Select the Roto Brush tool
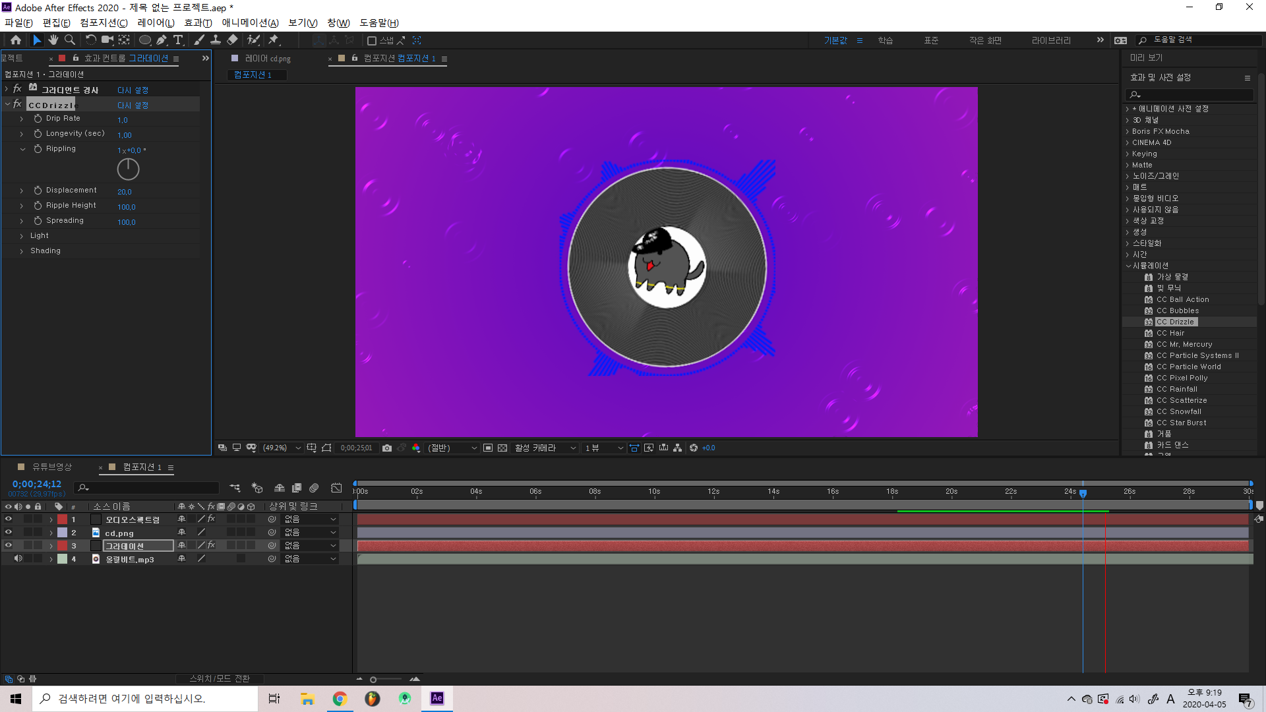This screenshot has height=712, width=1266. coord(253,40)
